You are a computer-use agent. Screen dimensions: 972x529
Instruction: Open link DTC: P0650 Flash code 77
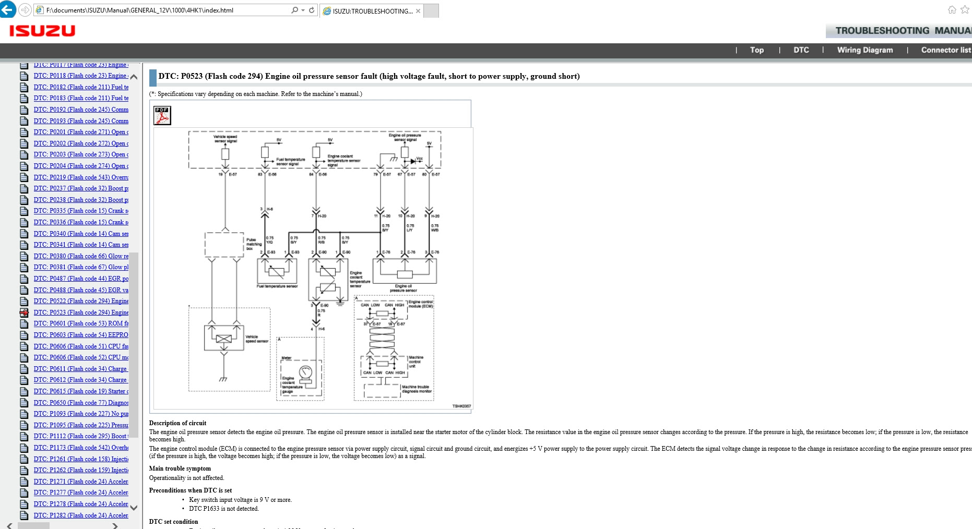(81, 403)
